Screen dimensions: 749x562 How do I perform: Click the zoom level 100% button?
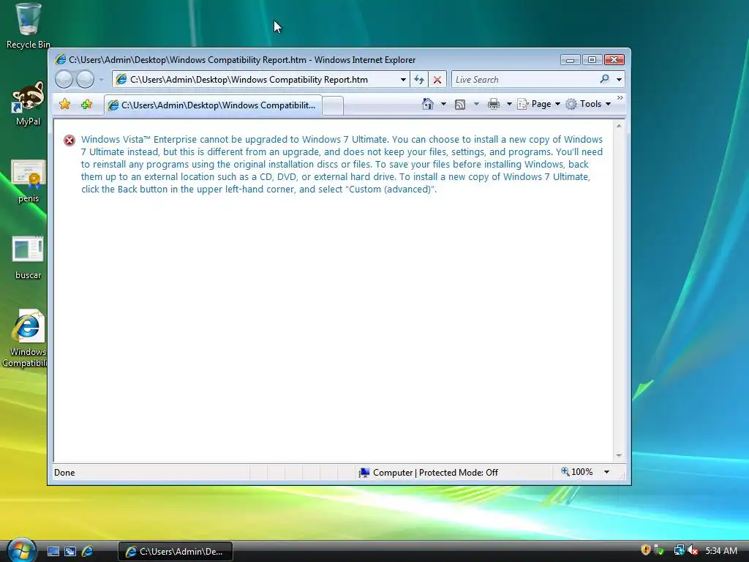pos(577,472)
